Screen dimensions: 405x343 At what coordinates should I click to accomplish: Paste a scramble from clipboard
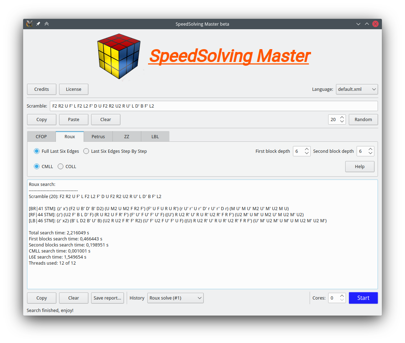74,119
